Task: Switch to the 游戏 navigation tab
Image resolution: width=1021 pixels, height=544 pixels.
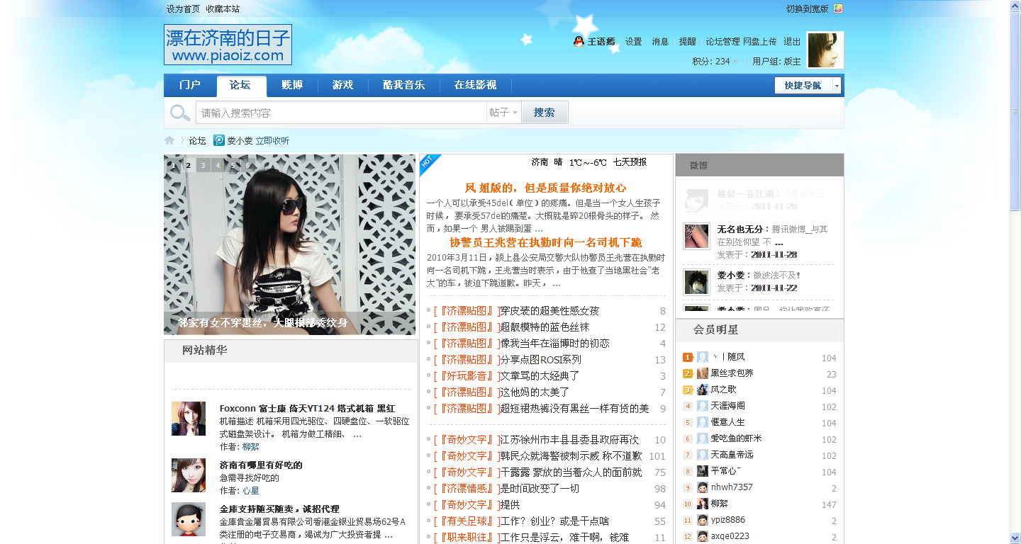Action: click(343, 86)
